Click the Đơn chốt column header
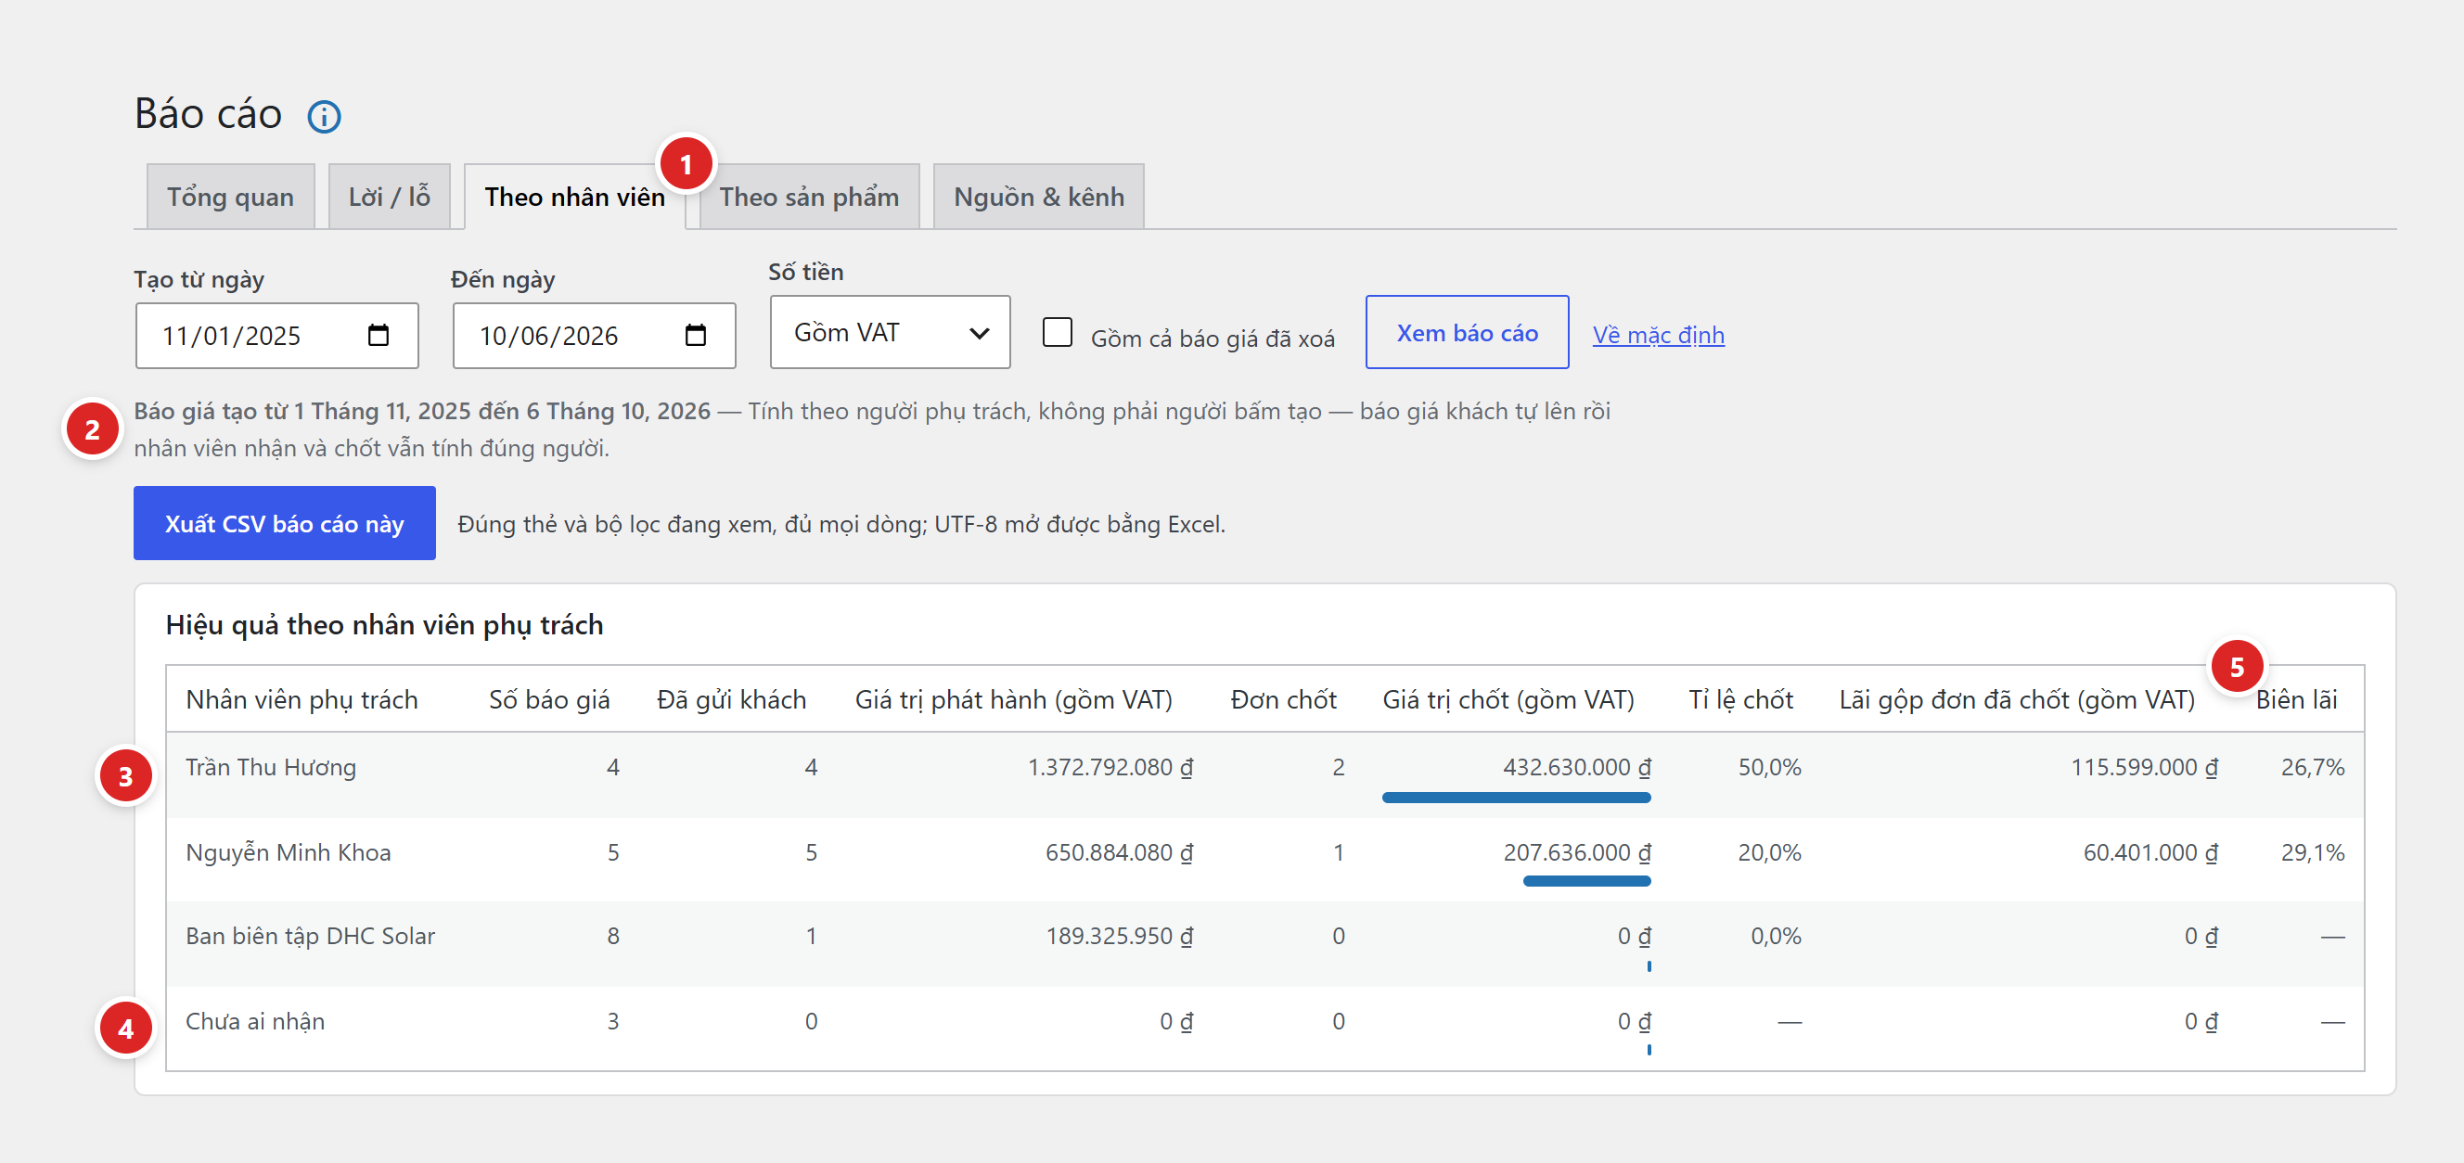 coord(1283,699)
